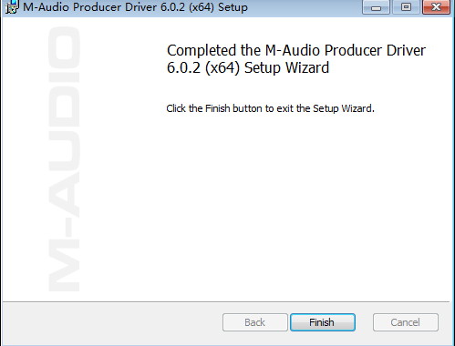Click the gap between Finish and Cancel buttons
455x346 pixels.
[364, 322]
